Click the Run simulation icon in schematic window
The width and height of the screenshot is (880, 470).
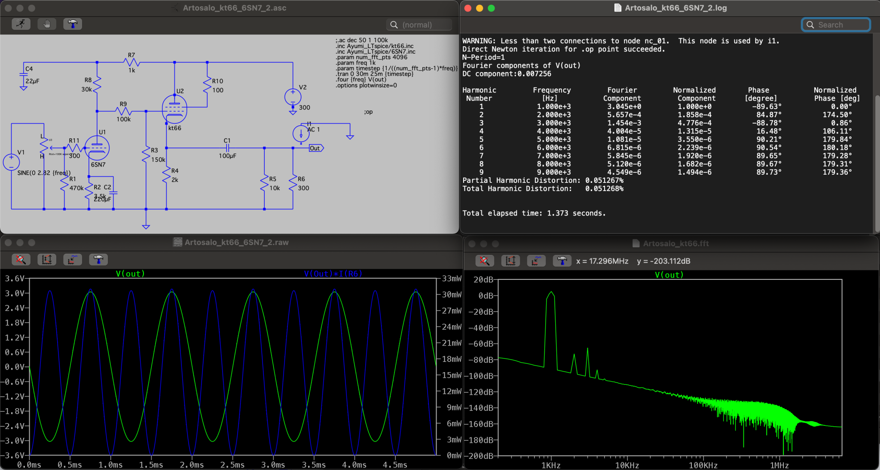click(x=21, y=24)
